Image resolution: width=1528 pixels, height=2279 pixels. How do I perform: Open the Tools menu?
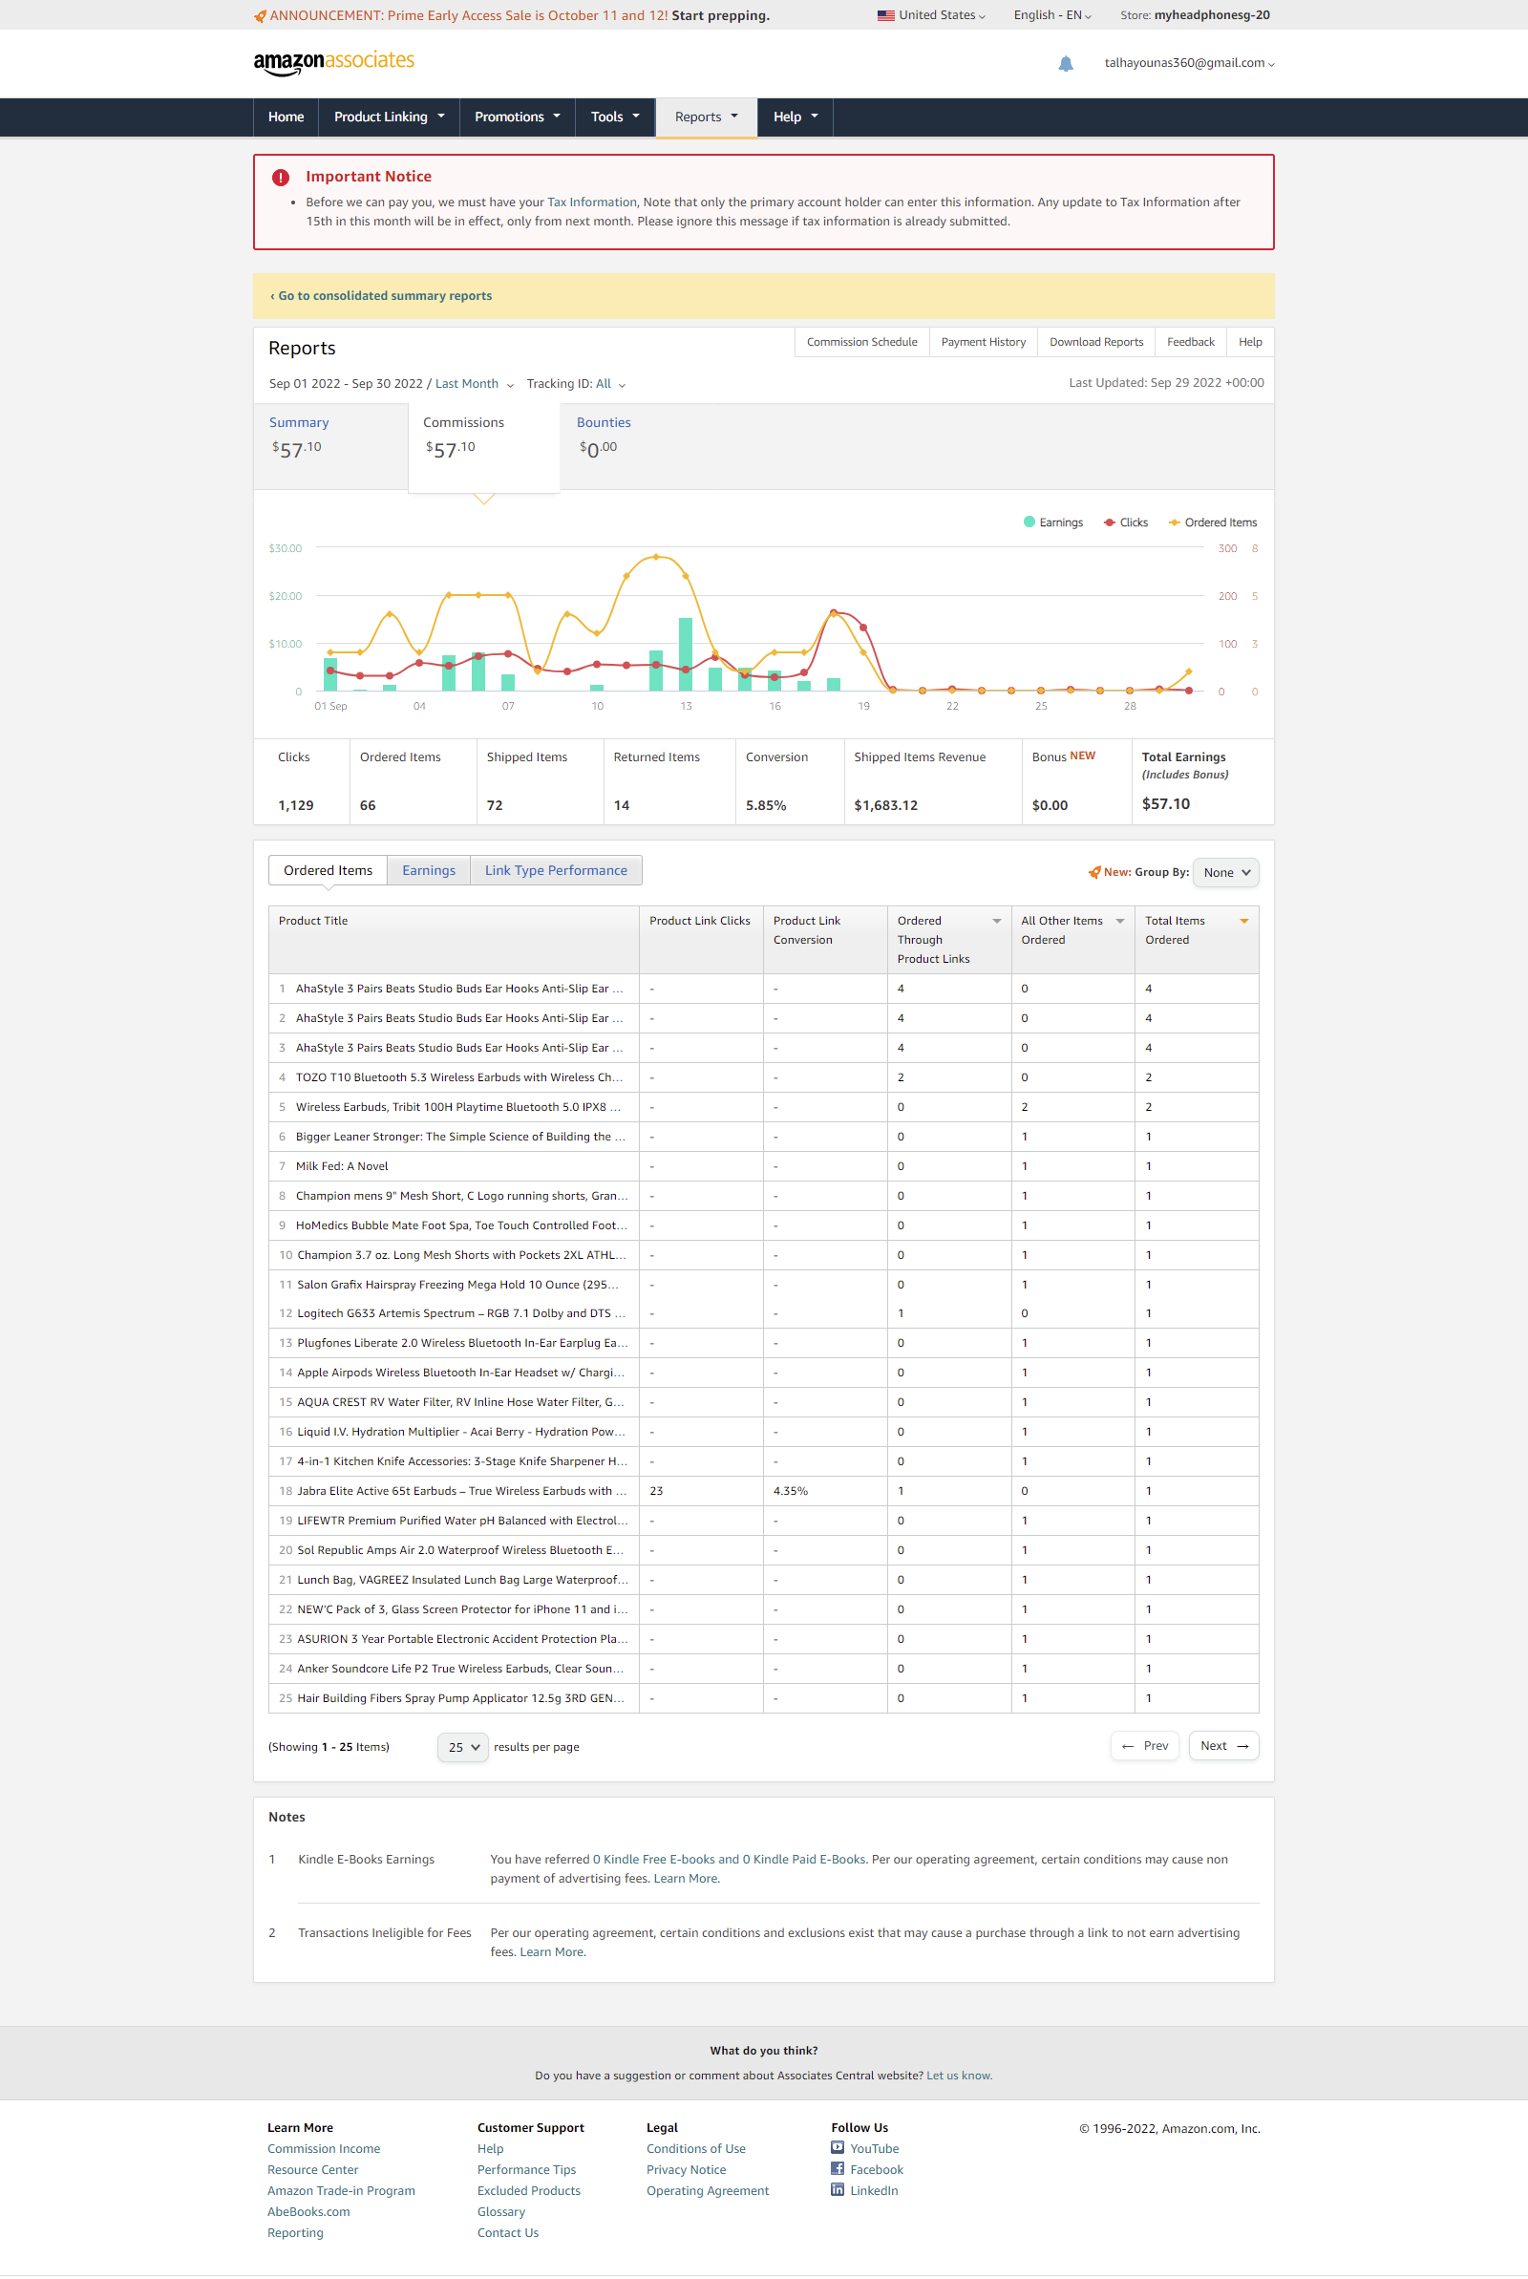[615, 117]
